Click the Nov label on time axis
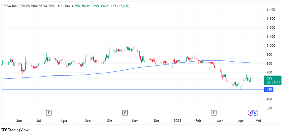285x133 pixels. (135, 121)
